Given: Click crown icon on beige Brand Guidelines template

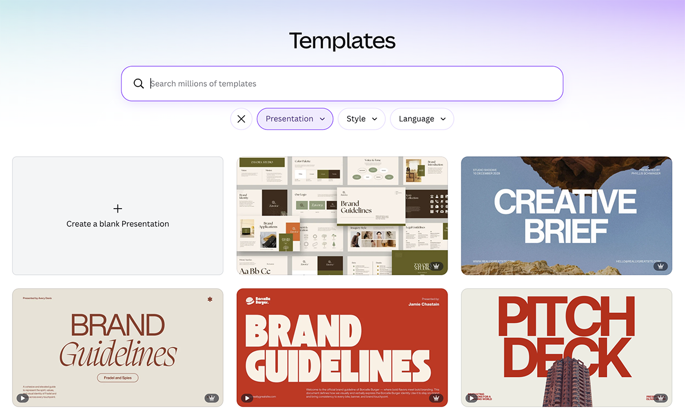Looking at the screenshot, I should click(212, 398).
